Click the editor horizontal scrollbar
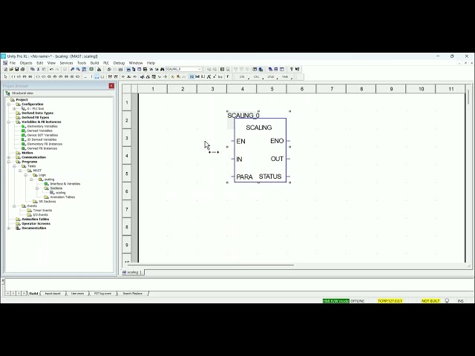 pos(211,266)
